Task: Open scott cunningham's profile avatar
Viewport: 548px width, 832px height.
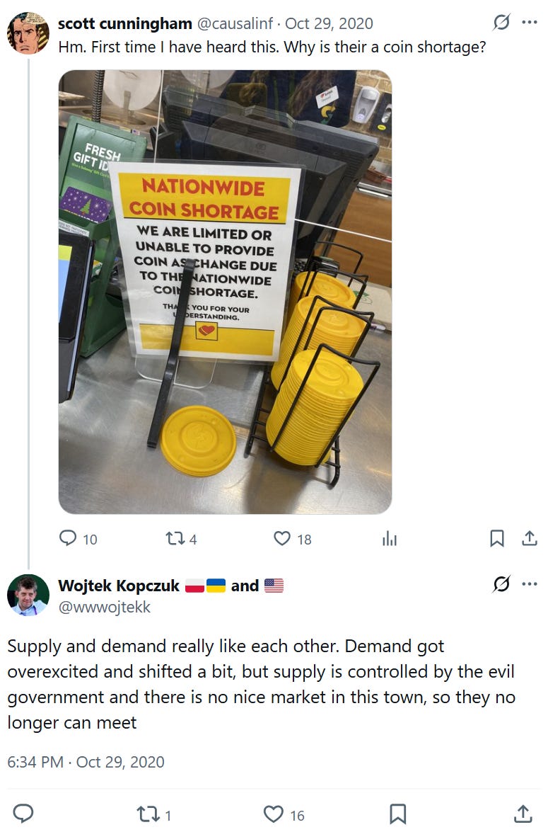Action: (x=28, y=33)
